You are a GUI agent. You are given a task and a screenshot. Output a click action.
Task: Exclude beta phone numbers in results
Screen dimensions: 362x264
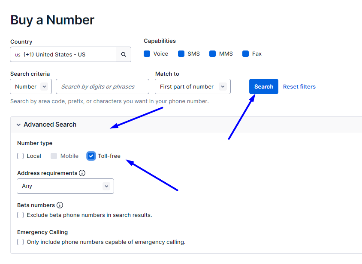pyautogui.click(x=21, y=215)
